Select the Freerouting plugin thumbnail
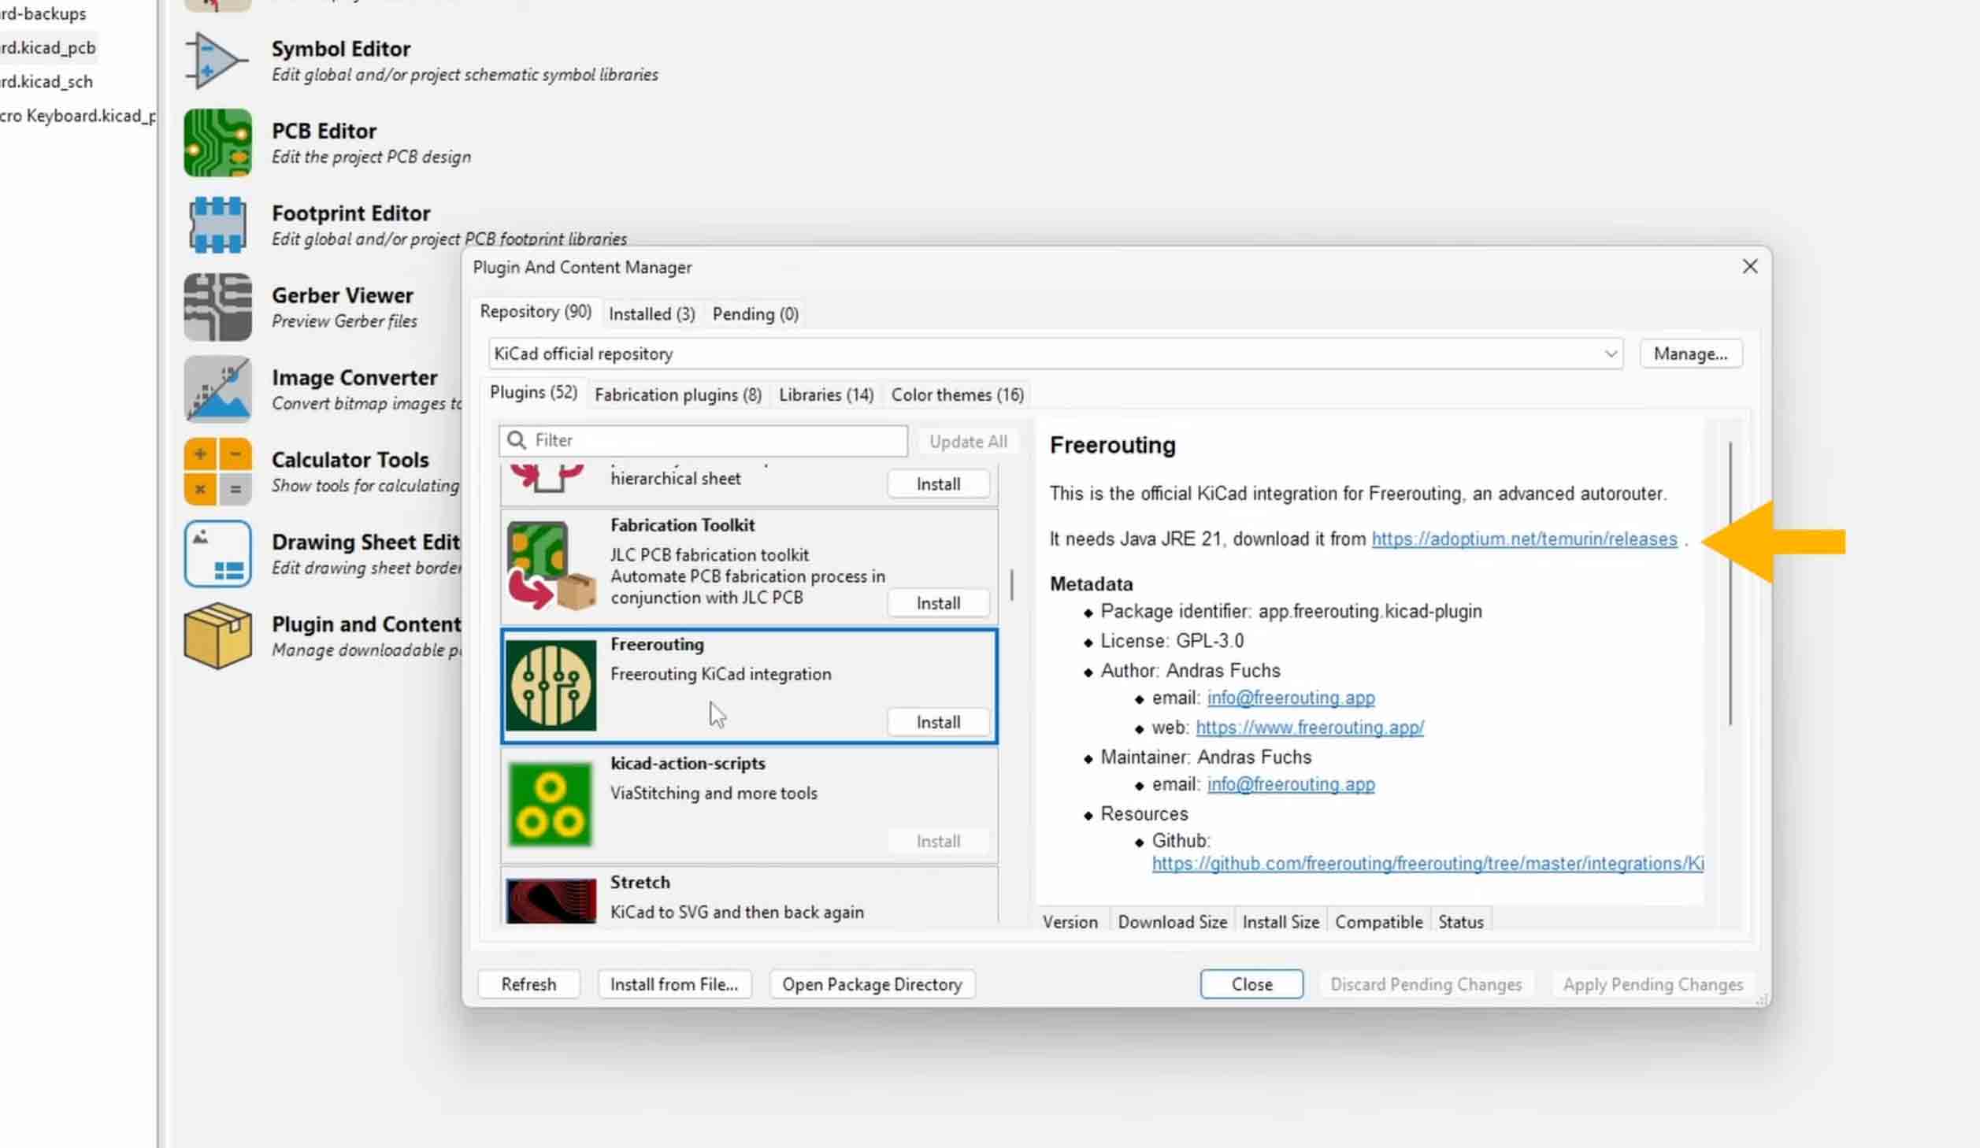This screenshot has height=1148, width=1980. coord(551,685)
